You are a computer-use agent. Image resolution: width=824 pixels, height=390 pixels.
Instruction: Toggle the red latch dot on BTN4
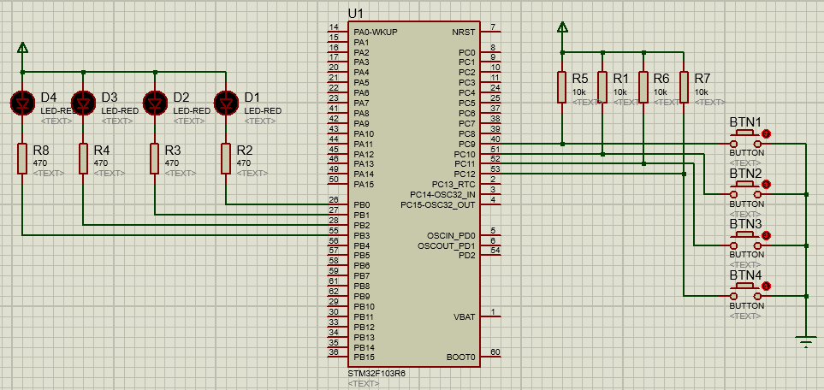pyautogui.click(x=766, y=287)
